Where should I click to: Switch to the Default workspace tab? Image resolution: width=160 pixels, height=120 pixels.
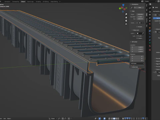pyautogui.click(x=23, y=2)
